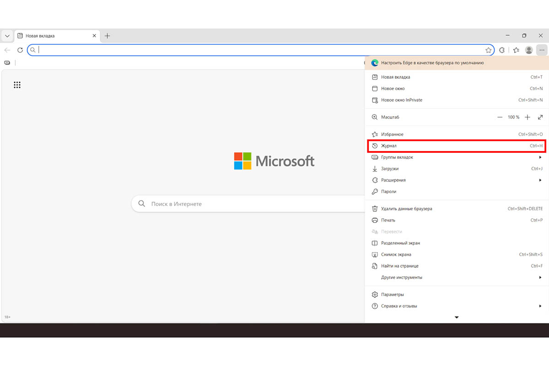Select the Новая вкладка browser tab
This screenshot has width=549, height=366.
57,36
